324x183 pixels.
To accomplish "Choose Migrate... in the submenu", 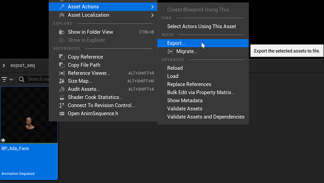I will click(203, 51).
